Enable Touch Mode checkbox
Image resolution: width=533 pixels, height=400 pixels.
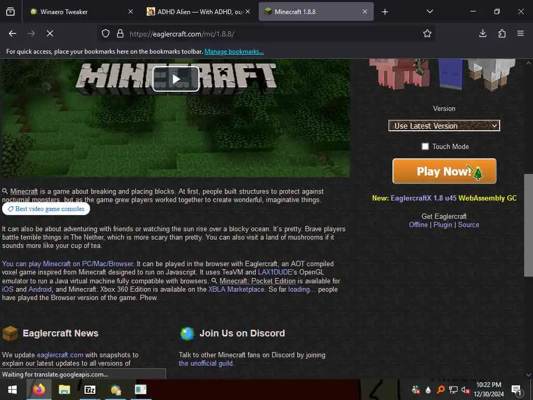tap(425, 146)
